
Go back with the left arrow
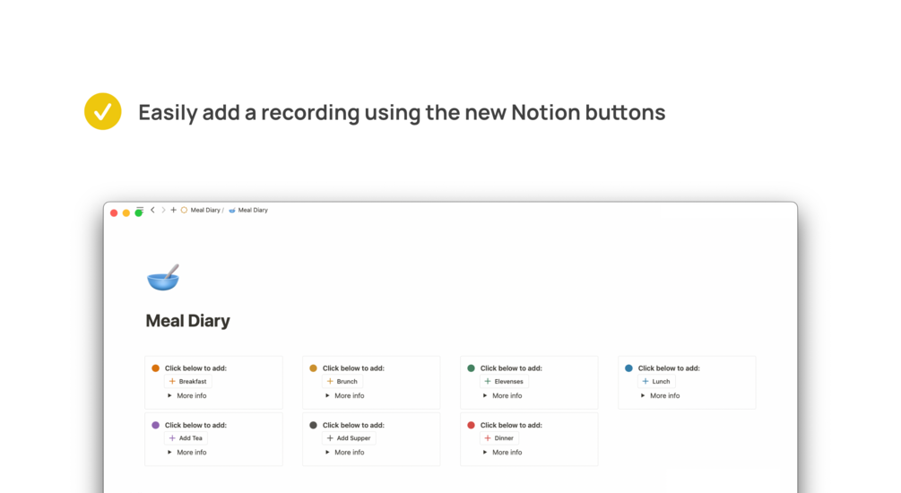coord(152,210)
